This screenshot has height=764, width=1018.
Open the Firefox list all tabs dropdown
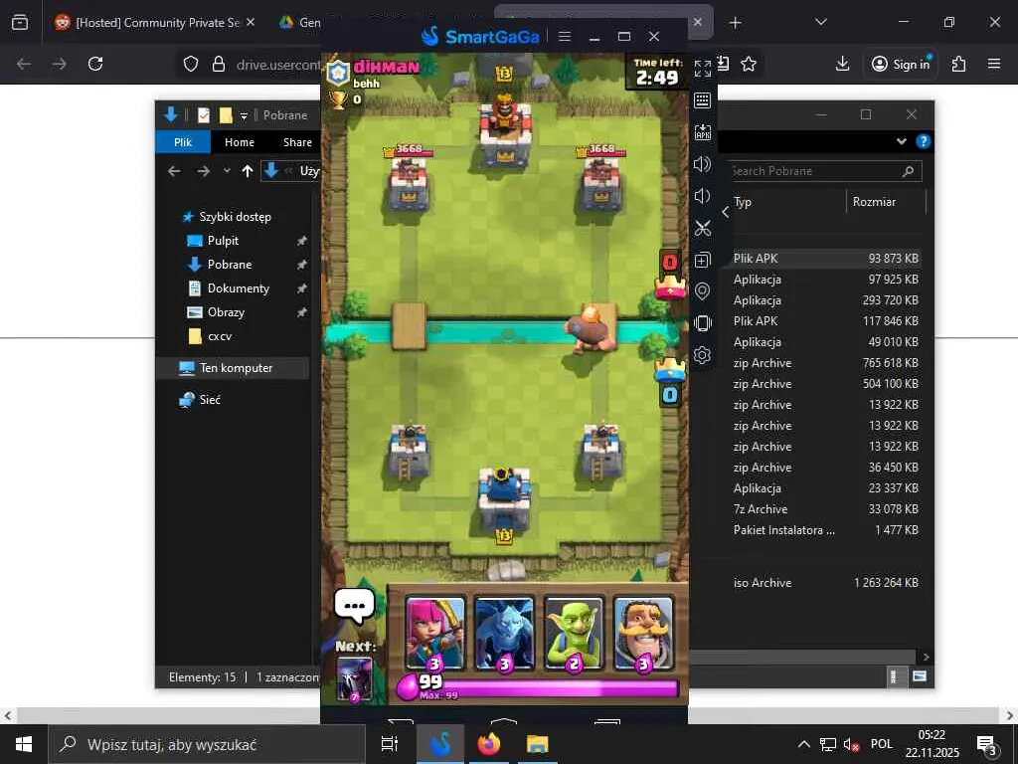820,22
